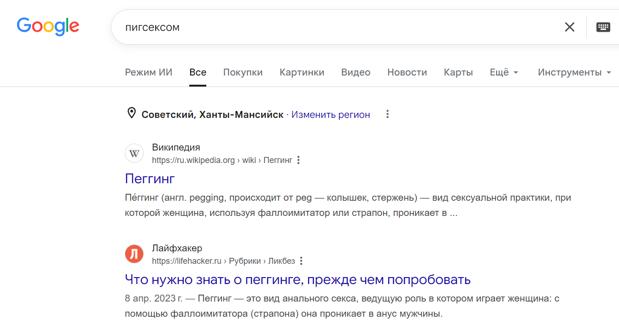Image resolution: width=619 pixels, height=331 pixels.
Task: Open the Картинки tab
Action: click(x=302, y=72)
